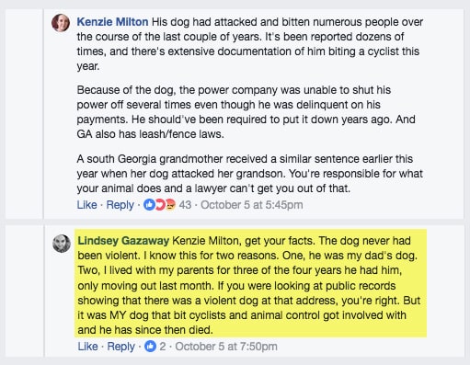The height and width of the screenshot is (365, 470).
Task: Reply to Kenzie Milton's comment
Action: coord(120,205)
